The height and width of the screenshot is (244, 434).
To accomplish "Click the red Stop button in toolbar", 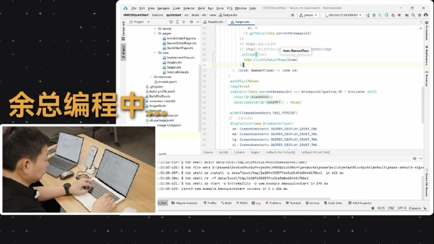I will pos(399,15).
